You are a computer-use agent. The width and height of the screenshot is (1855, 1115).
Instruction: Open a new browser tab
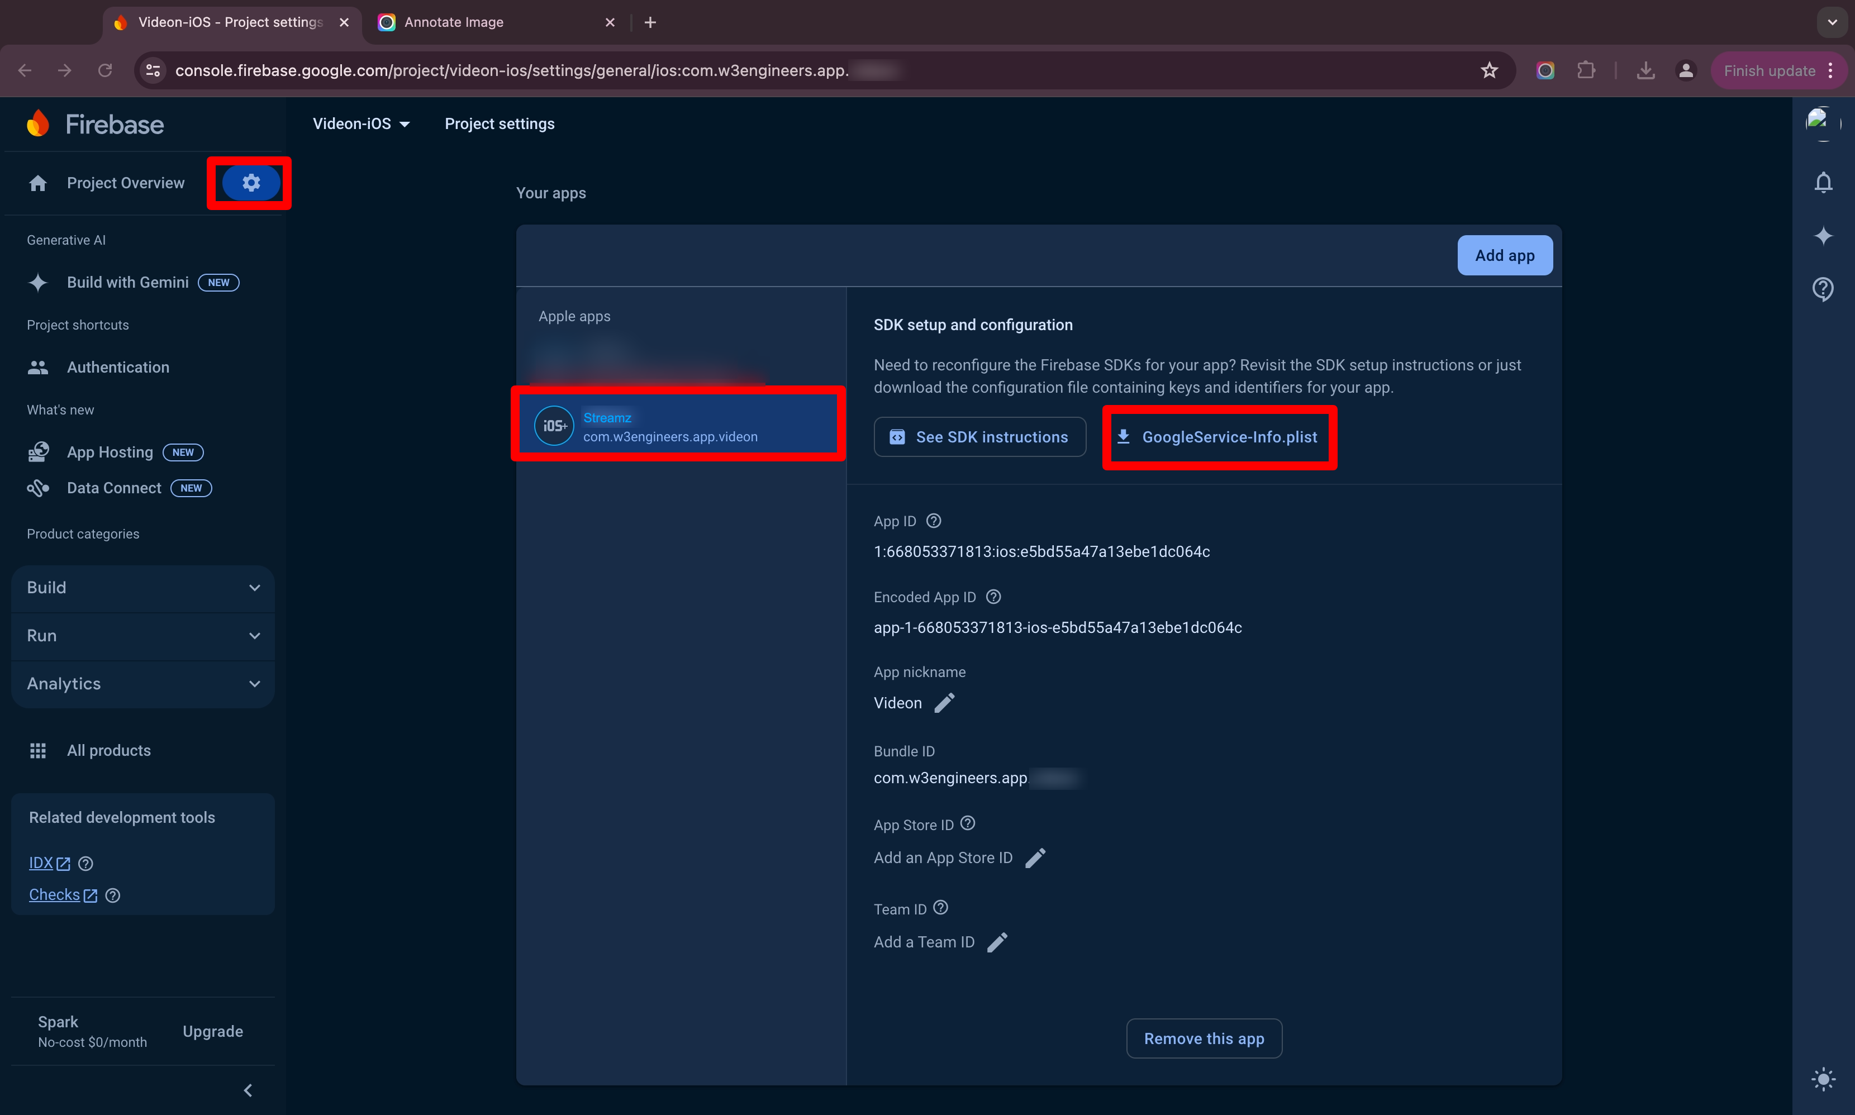point(650,22)
